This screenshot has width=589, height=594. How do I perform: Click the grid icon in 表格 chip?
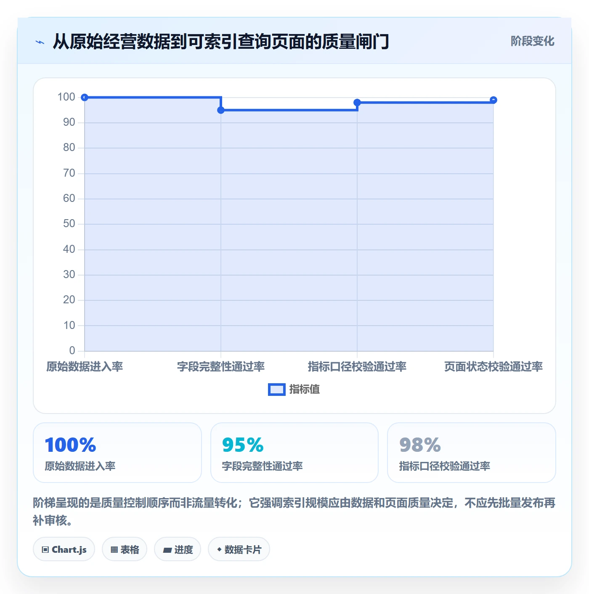114,550
